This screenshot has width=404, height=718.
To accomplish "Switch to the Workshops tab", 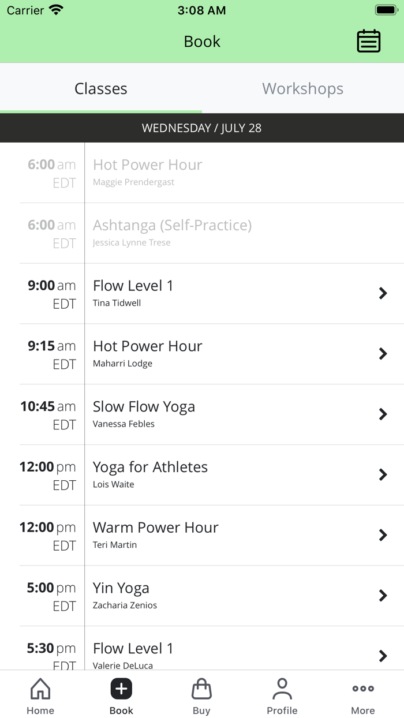I will click(x=302, y=88).
